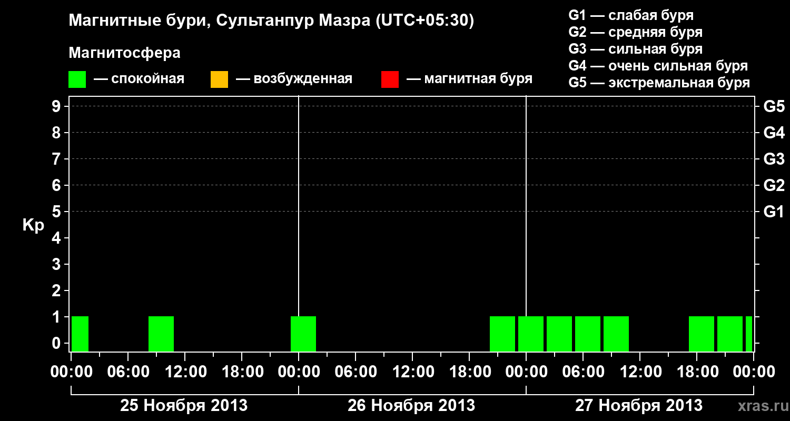This screenshot has width=790, height=421.
Task: Click the narrow last green bar of 27 November
Action: [749, 334]
